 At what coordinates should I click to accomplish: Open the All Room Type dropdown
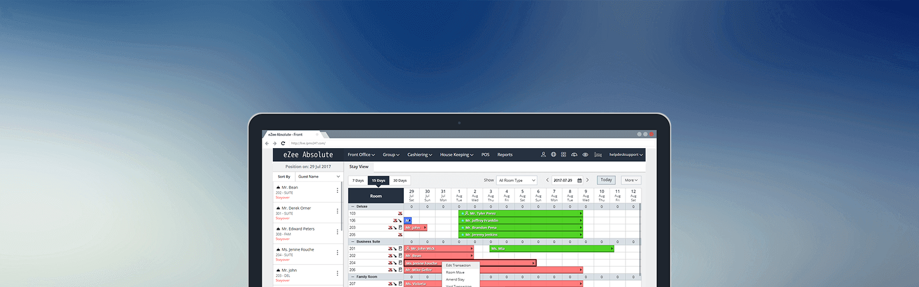516,180
